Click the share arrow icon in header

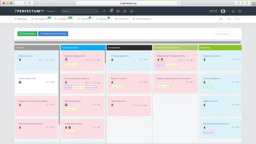[x=104, y=11]
